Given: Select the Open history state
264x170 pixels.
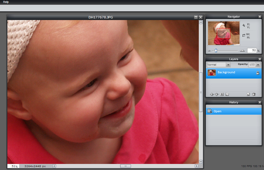Looking at the screenshot, I should [x=234, y=111].
